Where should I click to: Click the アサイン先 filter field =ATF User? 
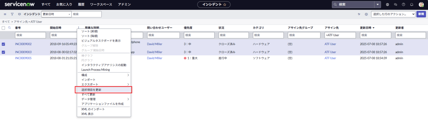340,35
